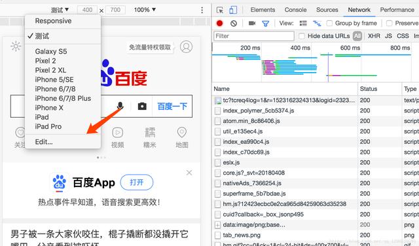The image size is (419, 246).
Task: Click the viewport height field 700
Action: (115, 10)
